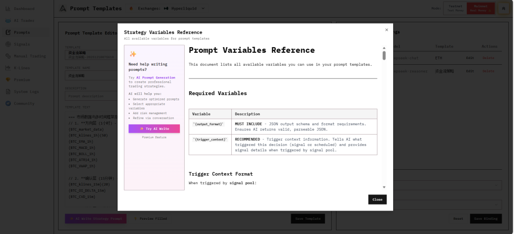Click the Try AI Write button
The width and height of the screenshot is (514, 234).
pos(154,129)
